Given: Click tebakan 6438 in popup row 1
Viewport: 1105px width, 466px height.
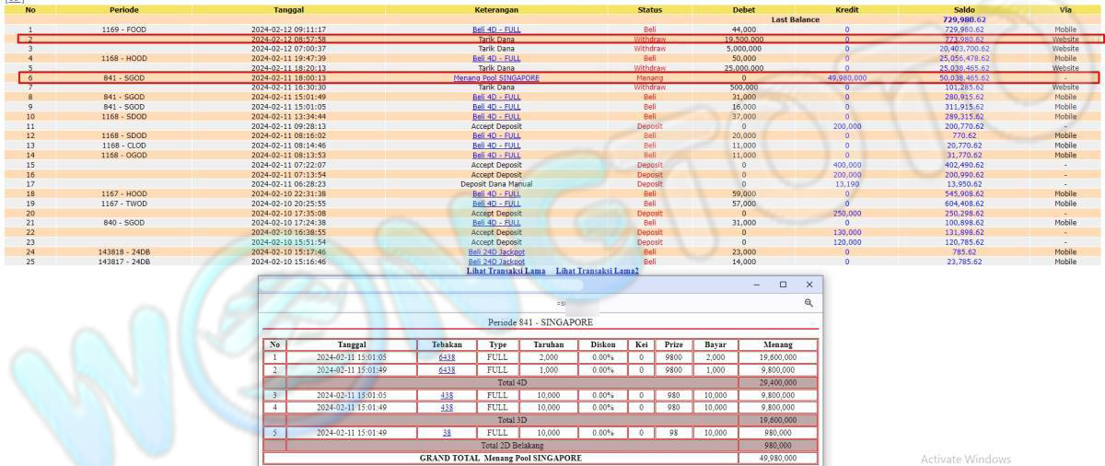Looking at the screenshot, I should (x=447, y=356).
